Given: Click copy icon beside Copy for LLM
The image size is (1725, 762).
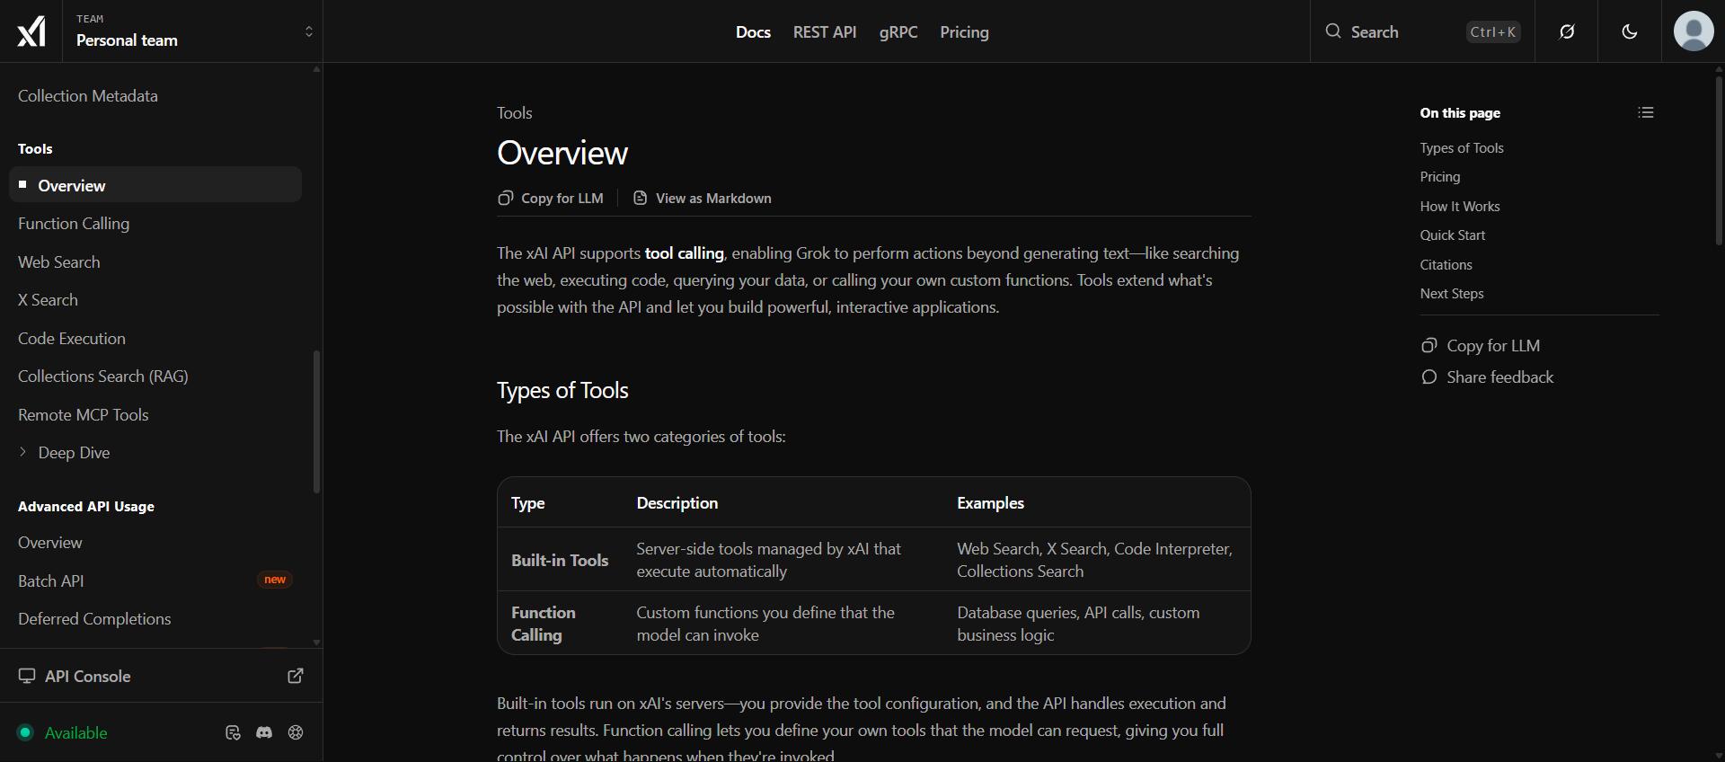Looking at the screenshot, I should tap(505, 198).
